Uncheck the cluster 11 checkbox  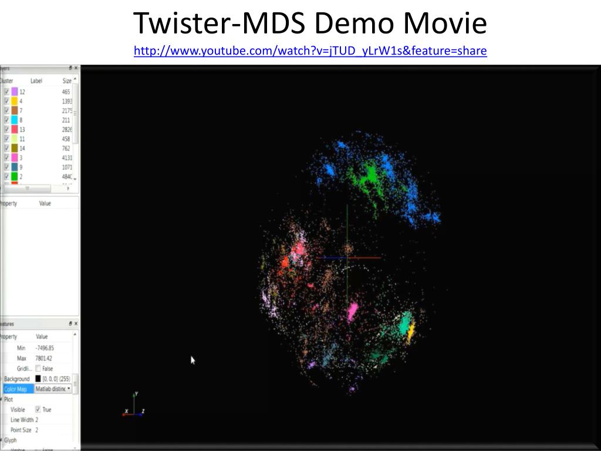pyautogui.click(x=7, y=139)
